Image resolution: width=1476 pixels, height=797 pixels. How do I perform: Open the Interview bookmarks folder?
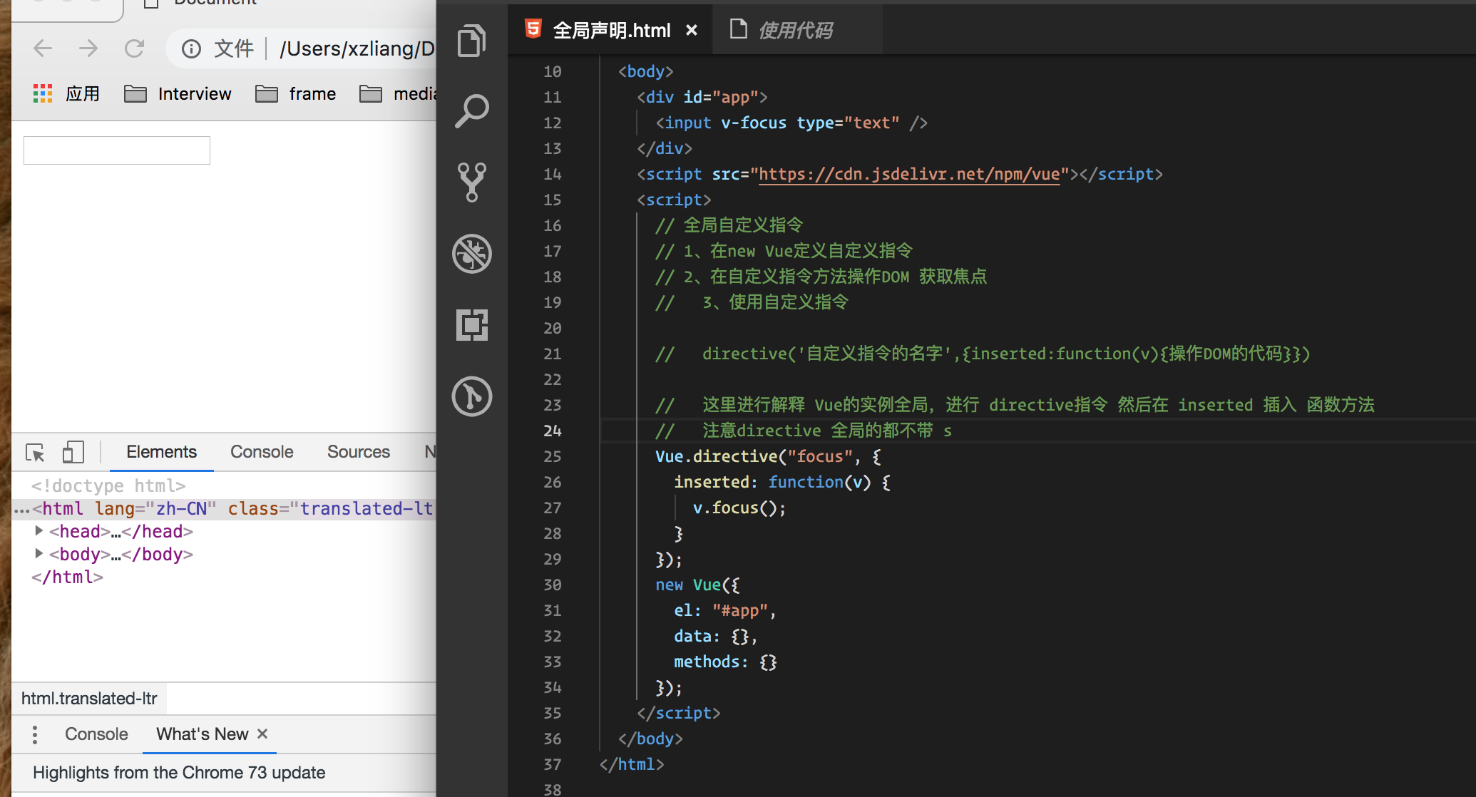pos(178,94)
